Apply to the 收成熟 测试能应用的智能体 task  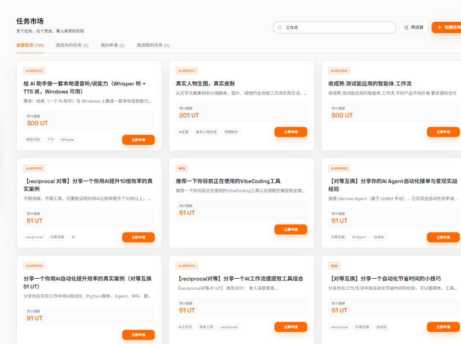click(x=443, y=132)
